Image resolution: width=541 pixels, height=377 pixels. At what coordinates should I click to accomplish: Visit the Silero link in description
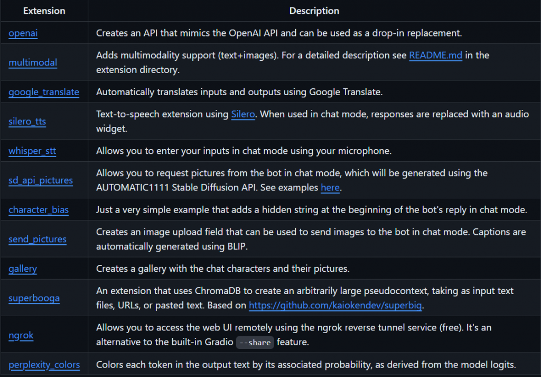coord(243,114)
